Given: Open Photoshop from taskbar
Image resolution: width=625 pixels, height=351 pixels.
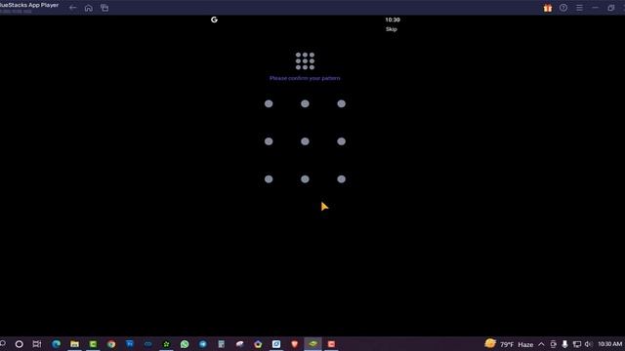Looking at the screenshot, I should [x=130, y=344].
